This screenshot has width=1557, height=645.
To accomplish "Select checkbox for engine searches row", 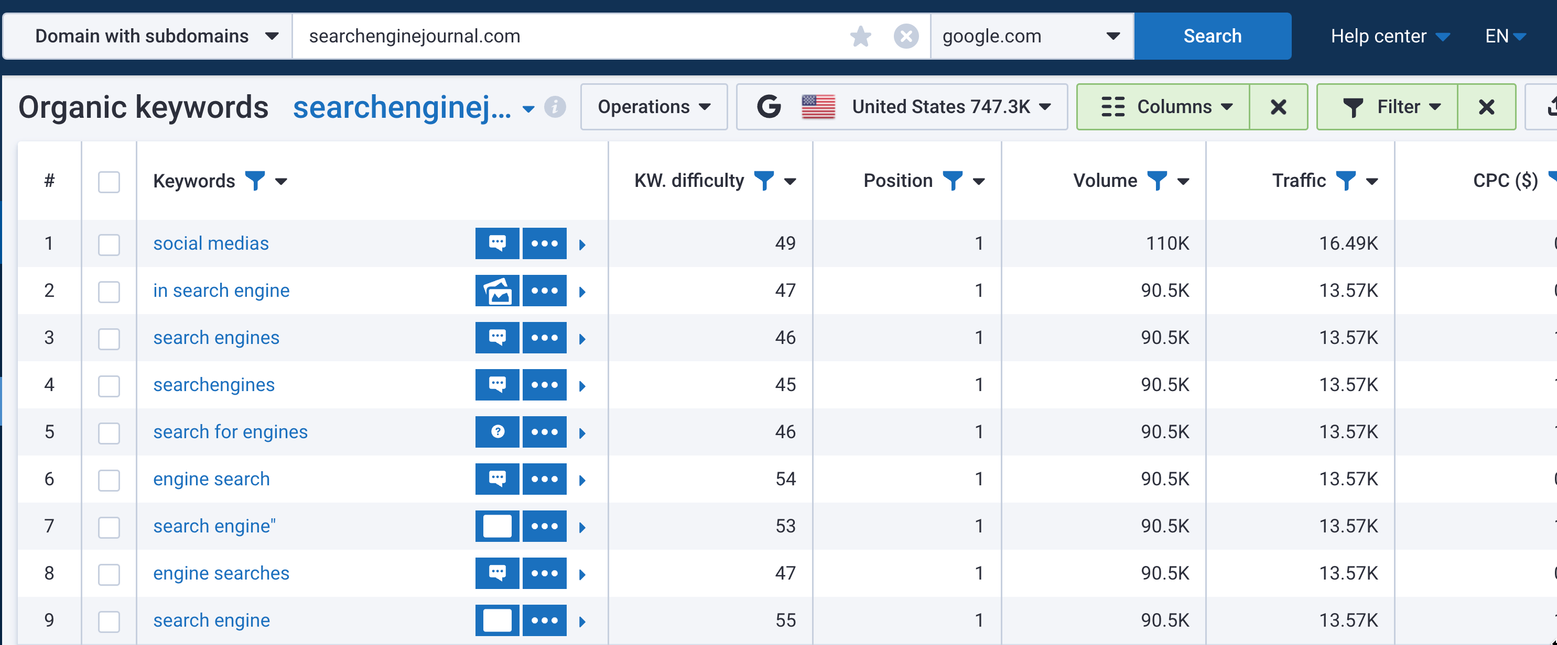I will tap(109, 573).
